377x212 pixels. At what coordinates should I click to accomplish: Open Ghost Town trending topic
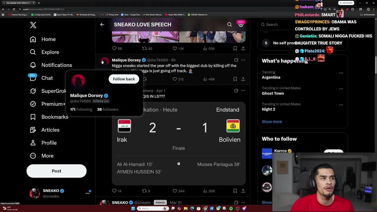pos(273,93)
